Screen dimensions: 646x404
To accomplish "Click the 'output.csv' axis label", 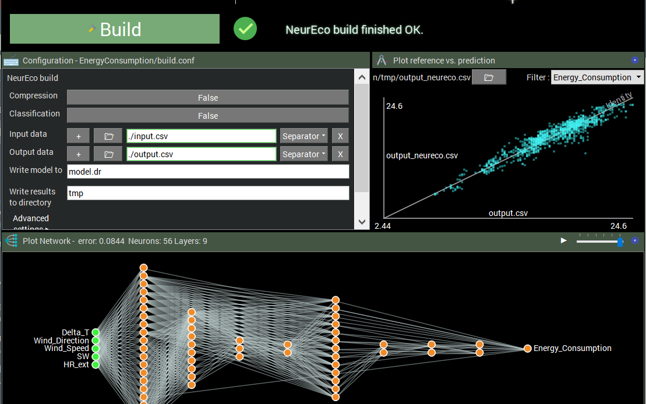I will pos(508,213).
